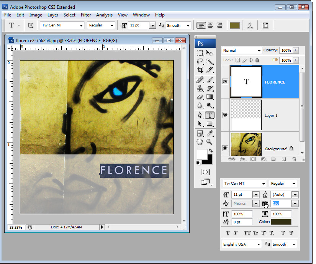Hide the FLORENCE text layer
Screen dimensions: 316x264
[225, 81]
